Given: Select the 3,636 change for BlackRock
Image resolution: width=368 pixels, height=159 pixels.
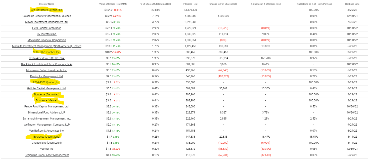Looking at the screenshot, I should 223,64.
